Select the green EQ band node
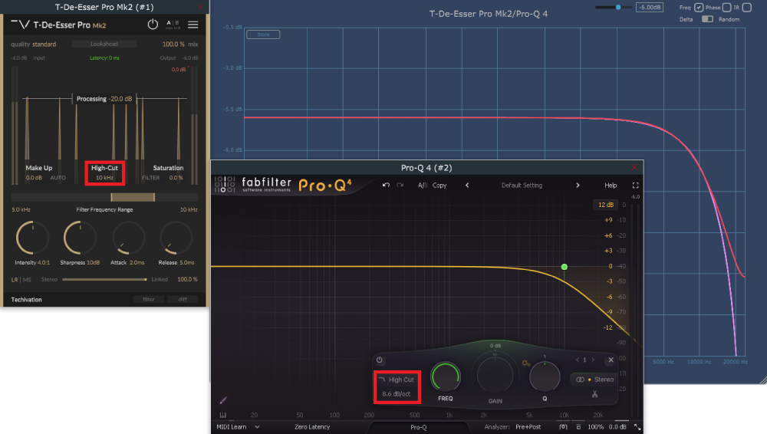 point(565,267)
